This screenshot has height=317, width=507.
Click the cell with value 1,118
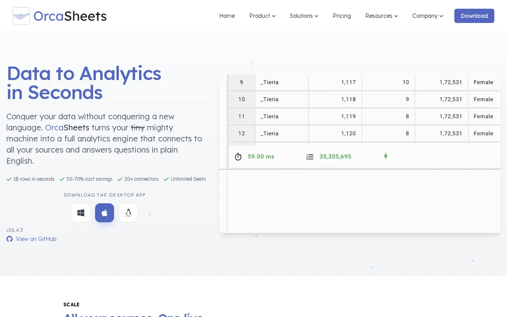pos(335,99)
